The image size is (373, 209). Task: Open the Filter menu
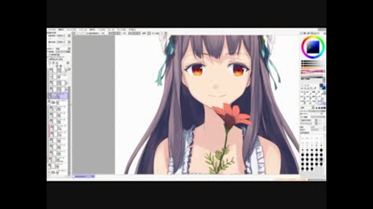click(x=102, y=30)
